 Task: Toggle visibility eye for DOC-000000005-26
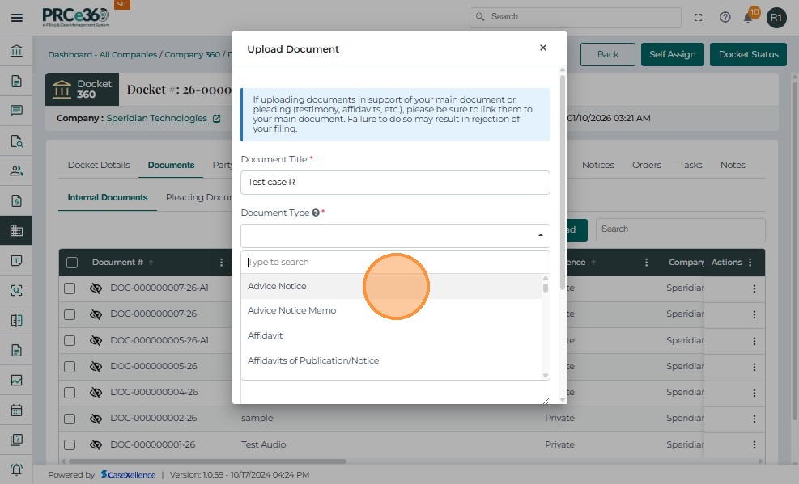click(x=96, y=366)
